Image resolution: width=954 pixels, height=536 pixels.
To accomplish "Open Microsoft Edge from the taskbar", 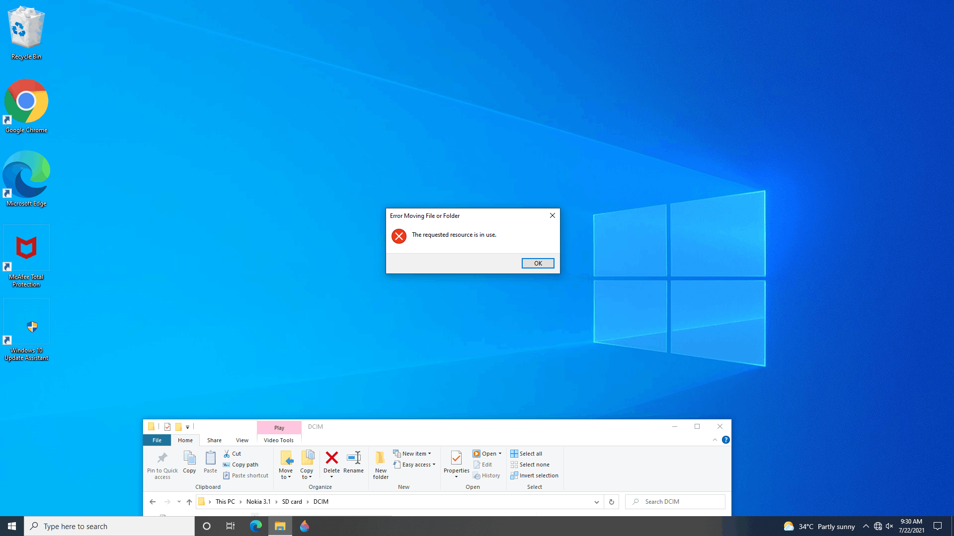I will [256, 526].
